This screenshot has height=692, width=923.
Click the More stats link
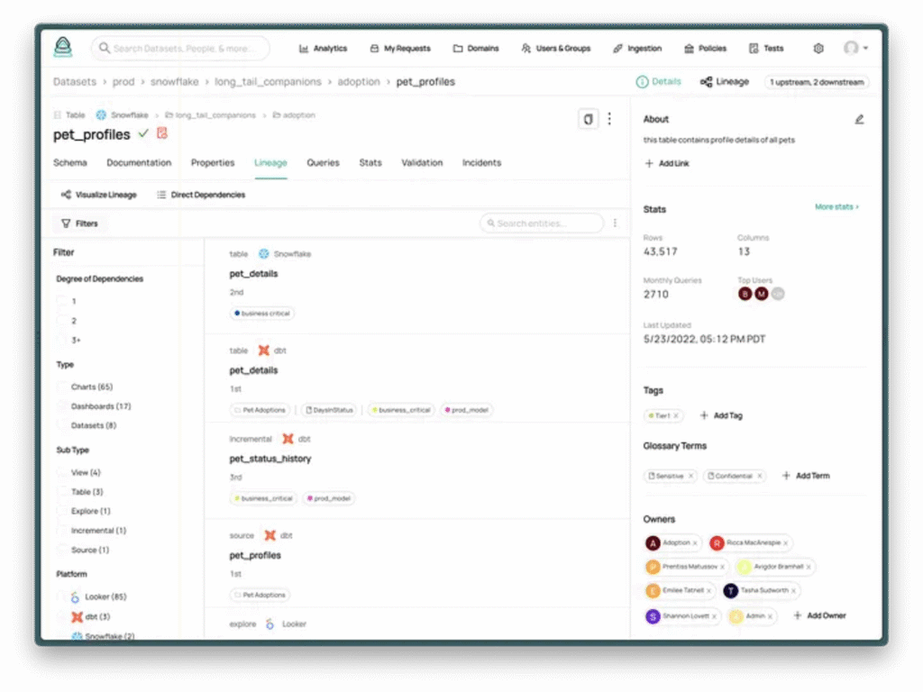836,206
